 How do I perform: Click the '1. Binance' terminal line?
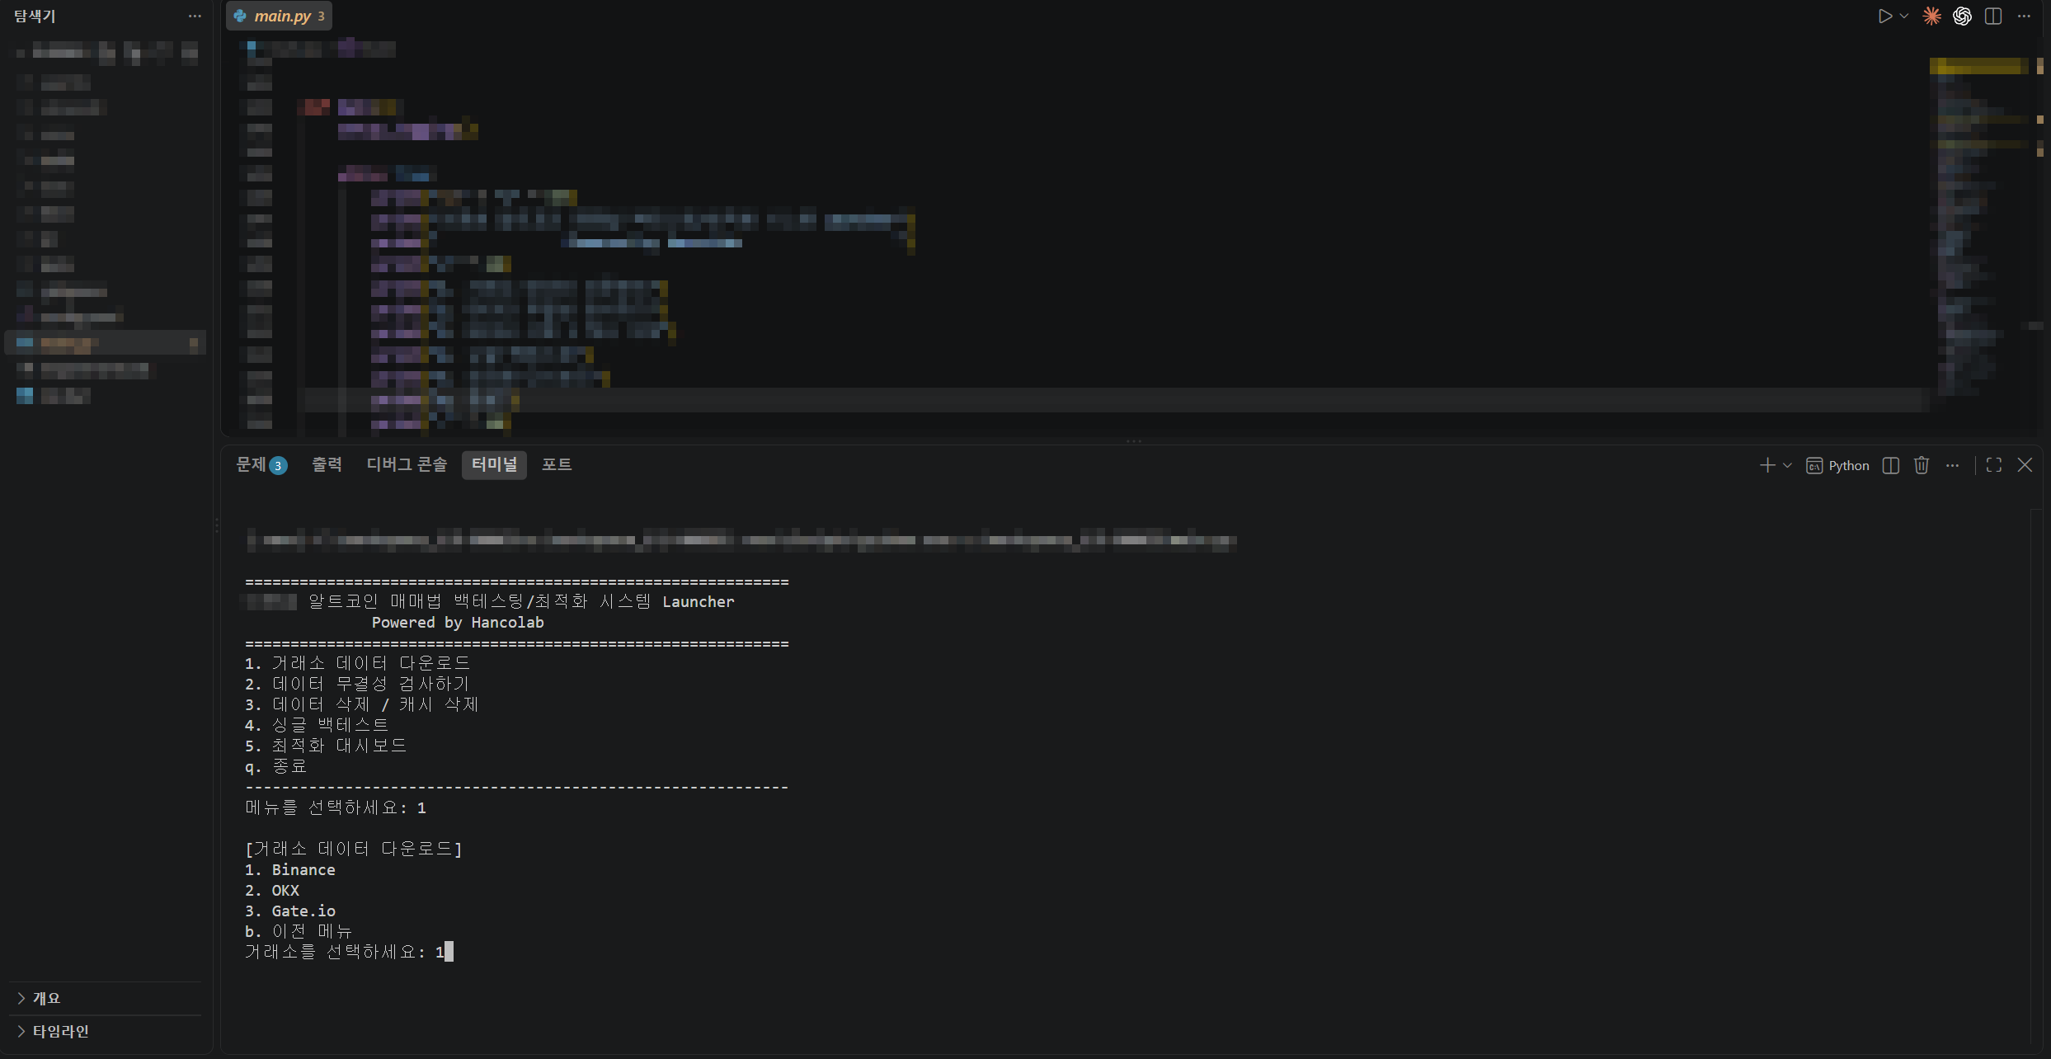[290, 869]
